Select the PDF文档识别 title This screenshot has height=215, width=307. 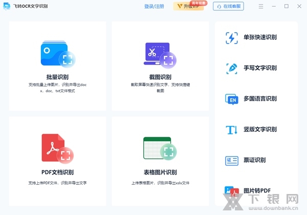57,173
